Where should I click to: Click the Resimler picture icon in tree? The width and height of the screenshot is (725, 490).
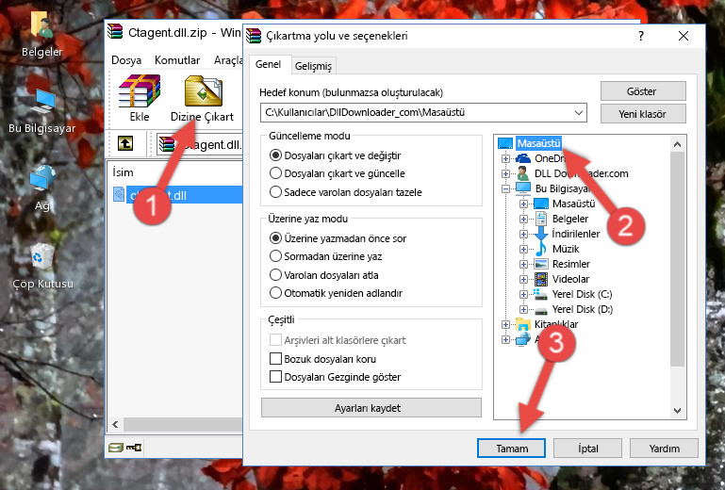point(540,264)
